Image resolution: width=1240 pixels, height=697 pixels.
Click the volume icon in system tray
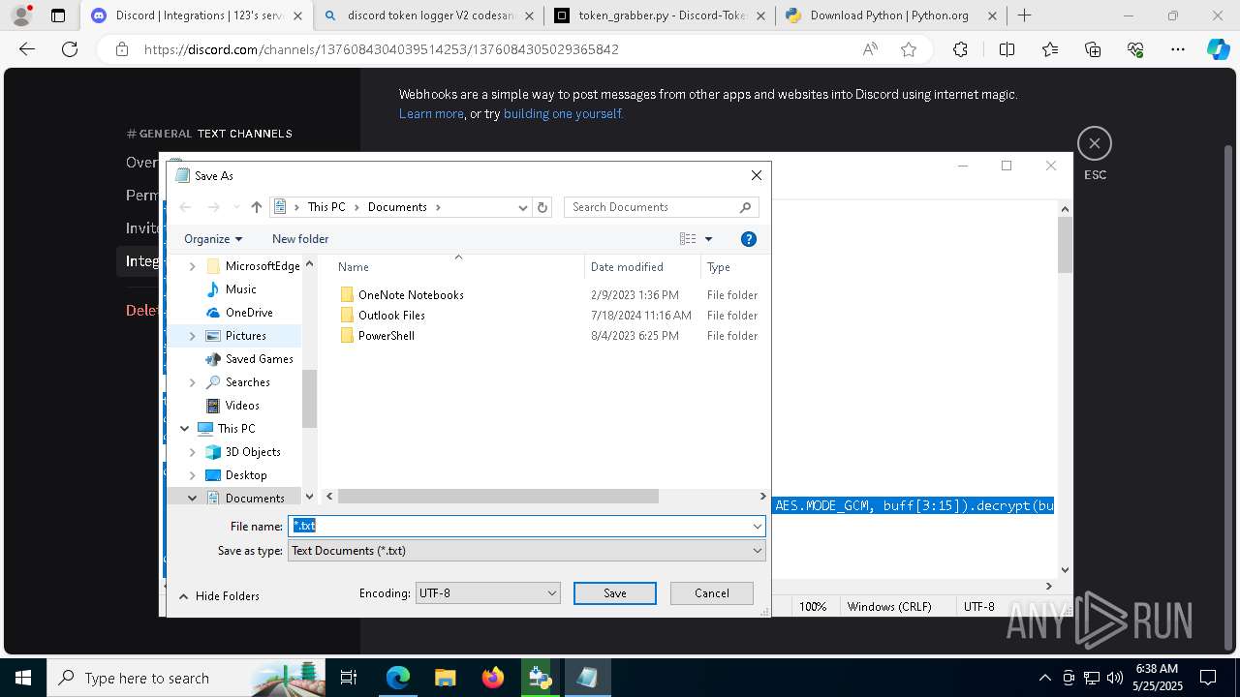click(x=1115, y=678)
